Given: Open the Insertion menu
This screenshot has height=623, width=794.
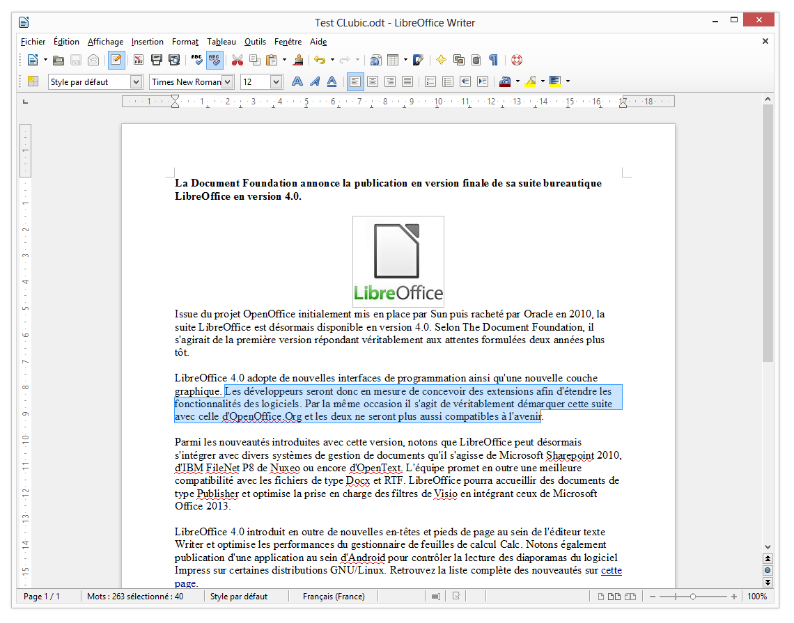Looking at the screenshot, I should [x=147, y=42].
